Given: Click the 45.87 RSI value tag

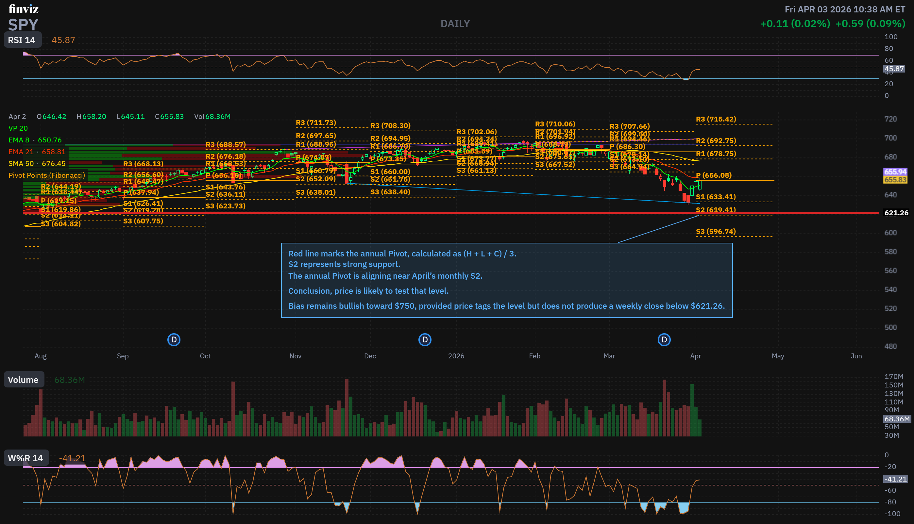Looking at the screenshot, I should point(894,69).
